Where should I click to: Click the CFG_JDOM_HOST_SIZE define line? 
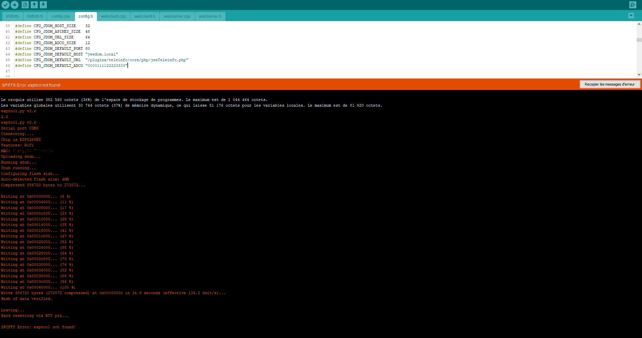pos(52,26)
